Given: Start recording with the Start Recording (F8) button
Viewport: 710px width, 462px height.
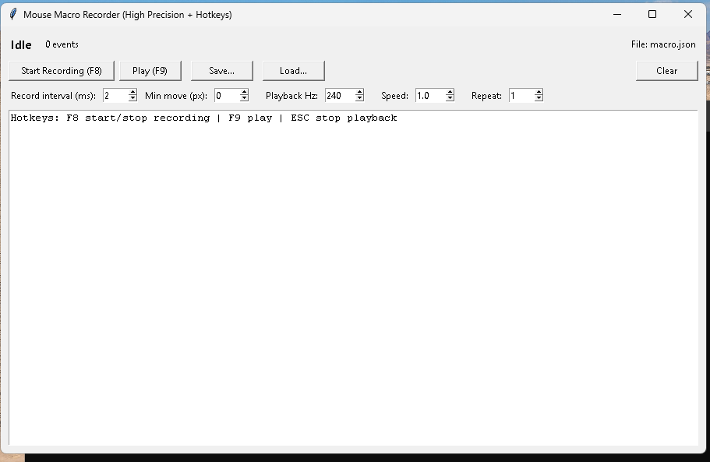Looking at the screenshot, I should [x=61, y=70].
